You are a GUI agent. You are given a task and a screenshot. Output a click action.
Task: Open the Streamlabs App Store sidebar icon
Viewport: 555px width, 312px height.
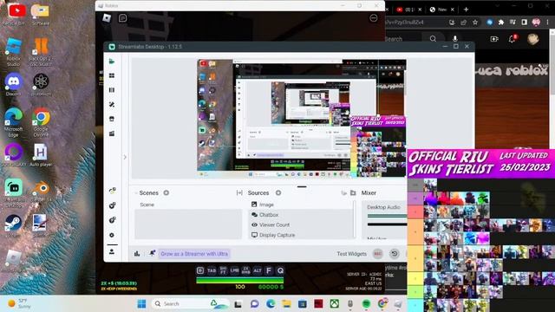coord(112,119)
